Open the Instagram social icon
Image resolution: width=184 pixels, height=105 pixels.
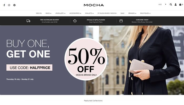tap(9, 5)
